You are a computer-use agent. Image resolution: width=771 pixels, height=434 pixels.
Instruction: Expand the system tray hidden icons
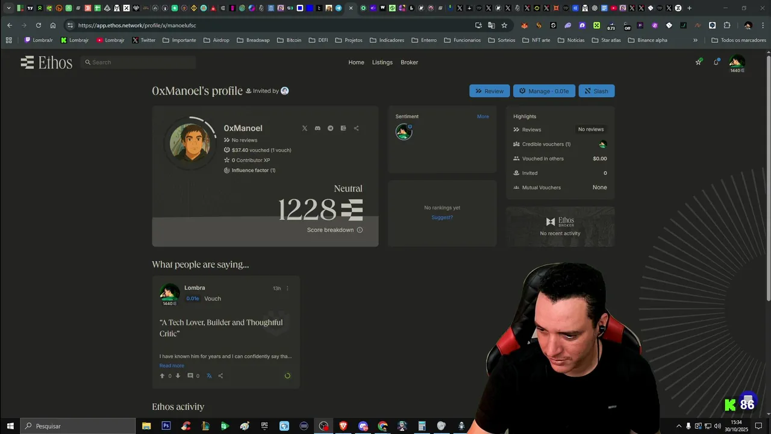pos(679,426)
